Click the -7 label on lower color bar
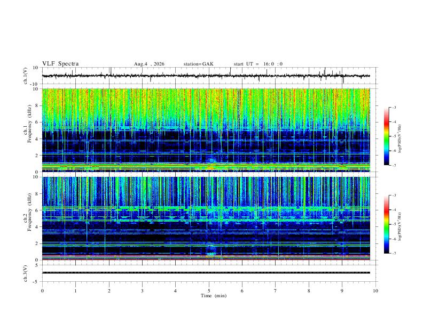 (394, 254)
